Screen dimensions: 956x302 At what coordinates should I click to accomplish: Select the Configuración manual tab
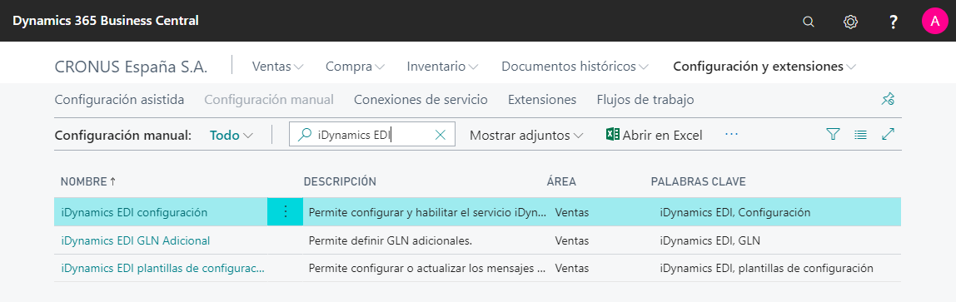tap(269, 99)
